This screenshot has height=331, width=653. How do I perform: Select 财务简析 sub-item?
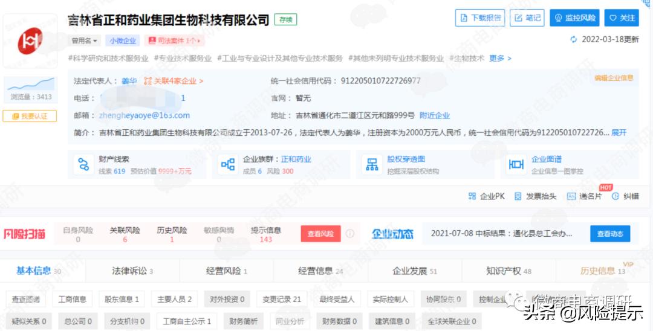(243, 321)
